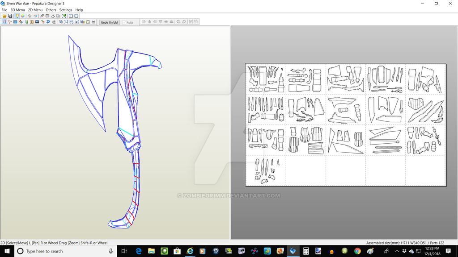Click the orange text input tool icon

tap(32, 22)
